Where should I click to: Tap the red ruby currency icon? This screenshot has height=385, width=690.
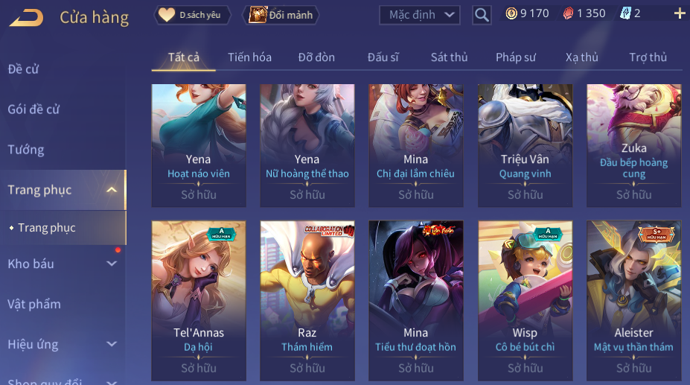pos(568,13)
